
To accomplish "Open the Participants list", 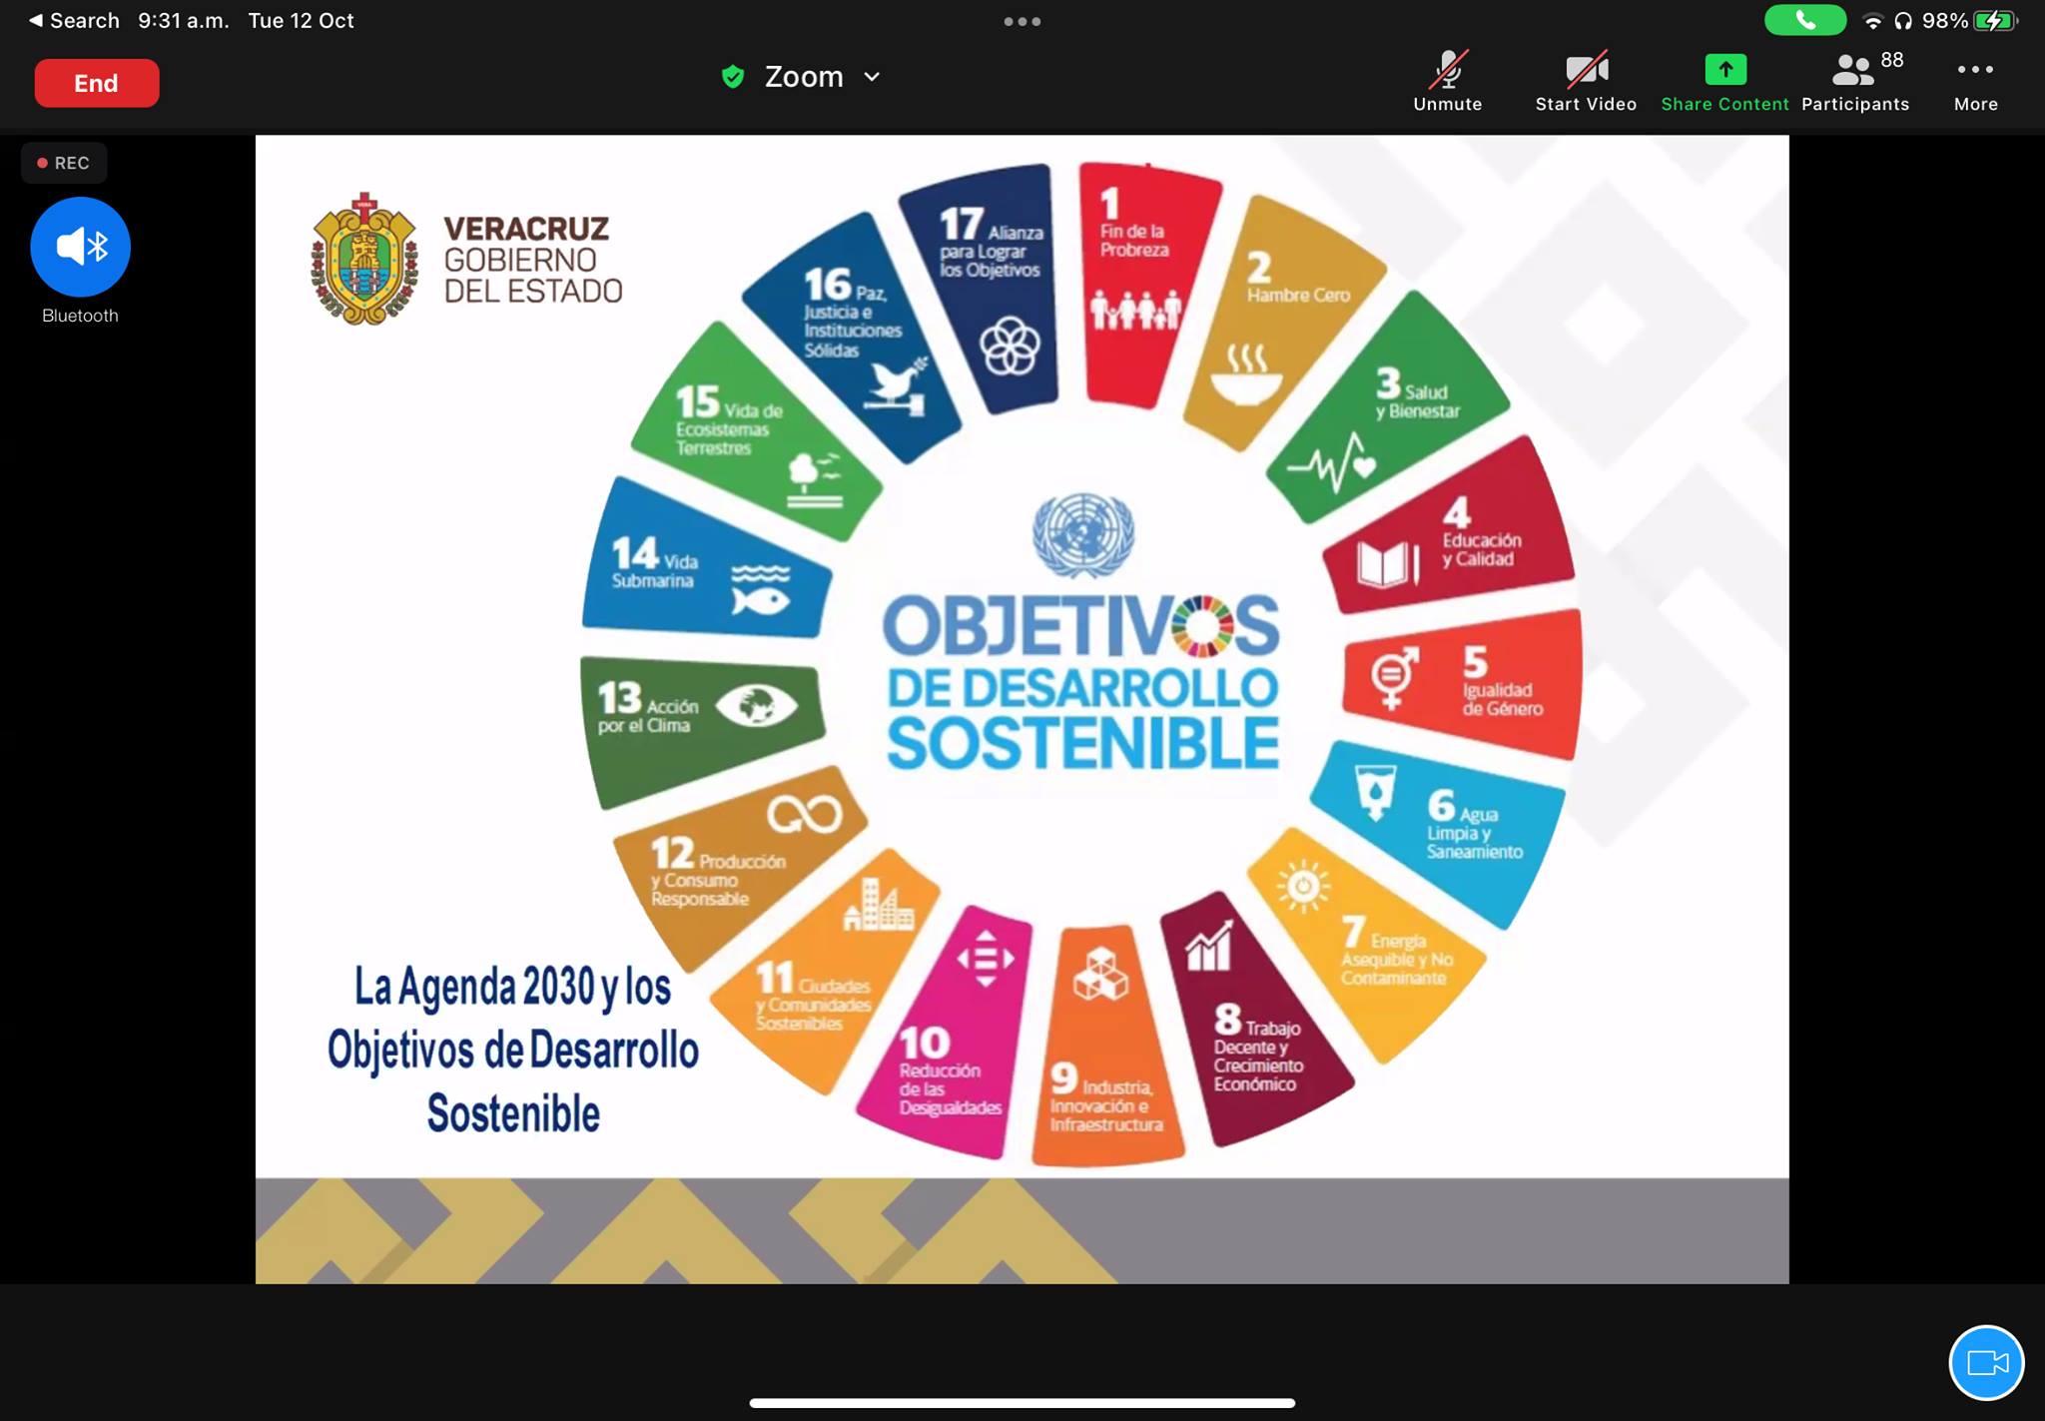I will 1854,81.
